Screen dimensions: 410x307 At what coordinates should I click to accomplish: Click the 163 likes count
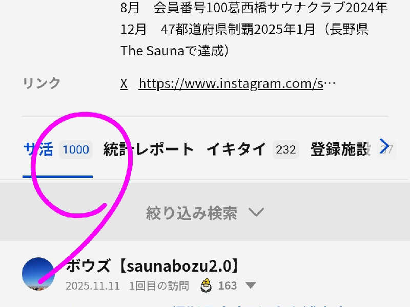pos(228,286)
